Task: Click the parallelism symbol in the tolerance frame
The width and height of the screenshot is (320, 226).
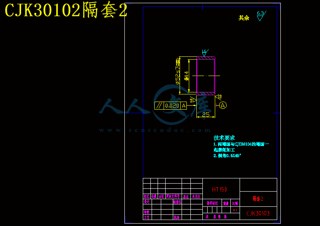Action: [159, 106]
